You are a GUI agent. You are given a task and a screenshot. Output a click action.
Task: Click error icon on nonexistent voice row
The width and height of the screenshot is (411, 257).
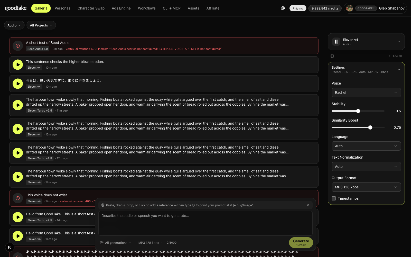18,198
